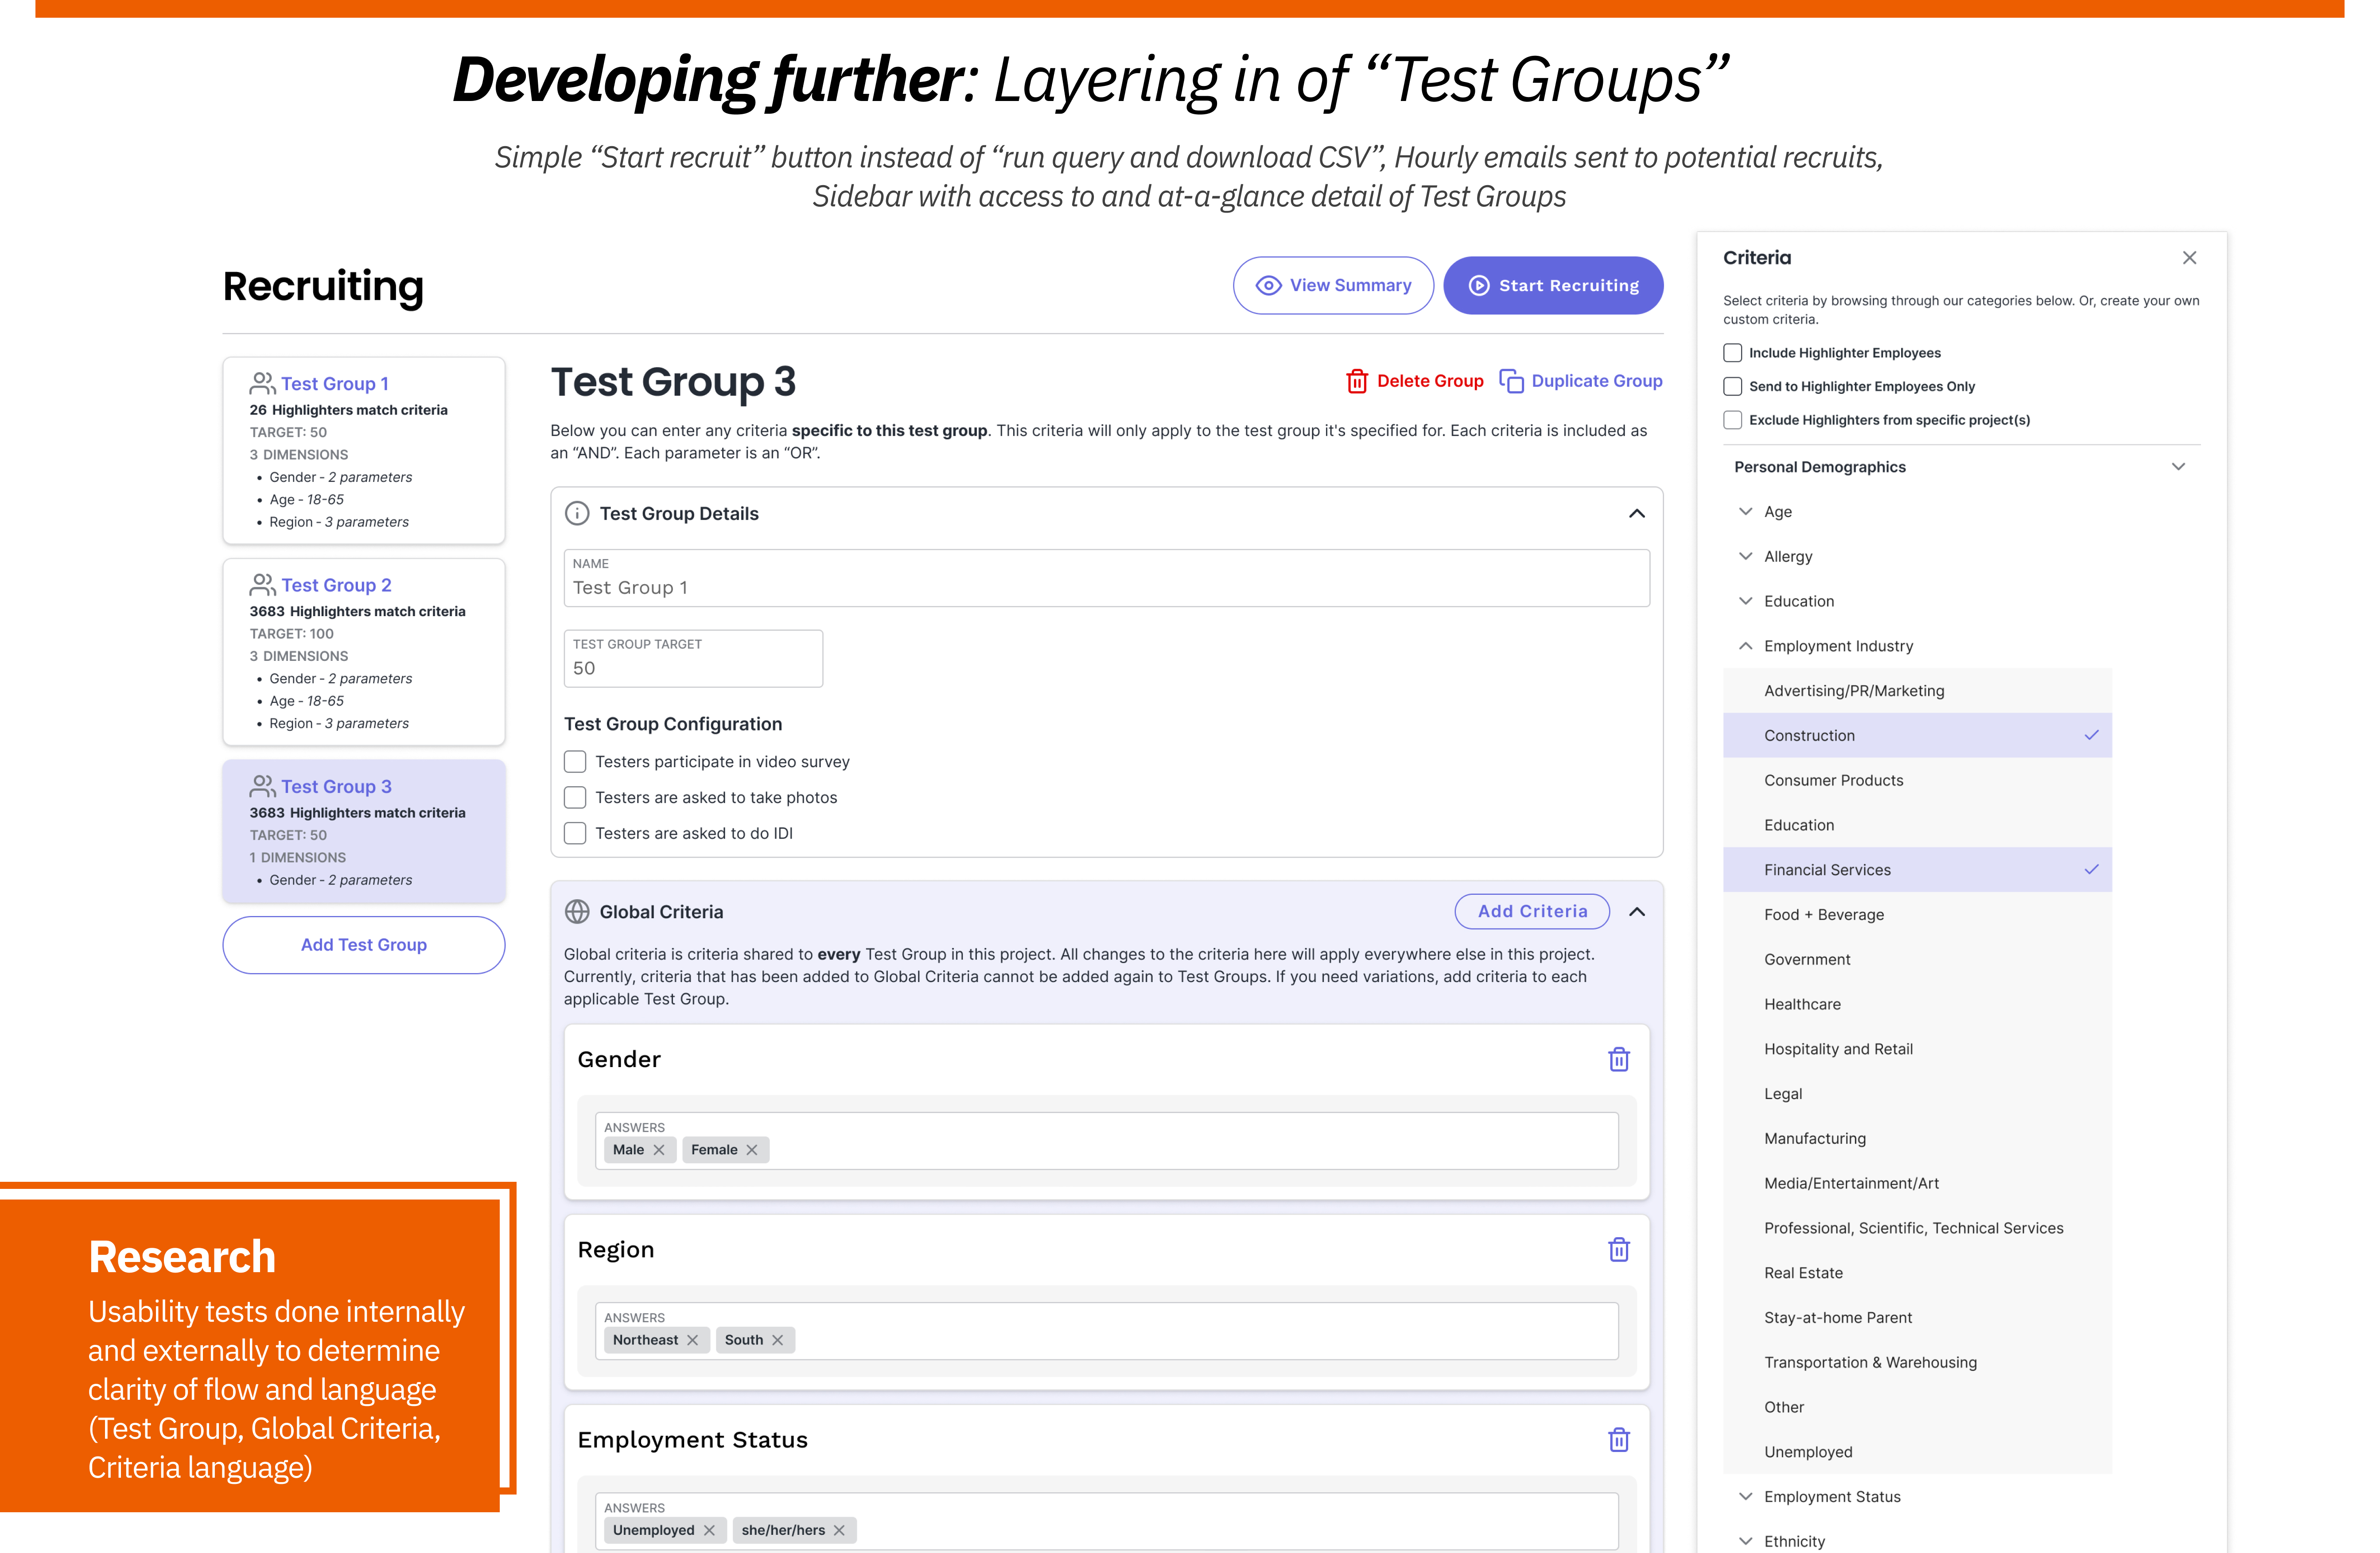Viewport: 2380px width, 1553px height.
Task: Check Testers are asked to do IDI
Action: pos(575,833)
